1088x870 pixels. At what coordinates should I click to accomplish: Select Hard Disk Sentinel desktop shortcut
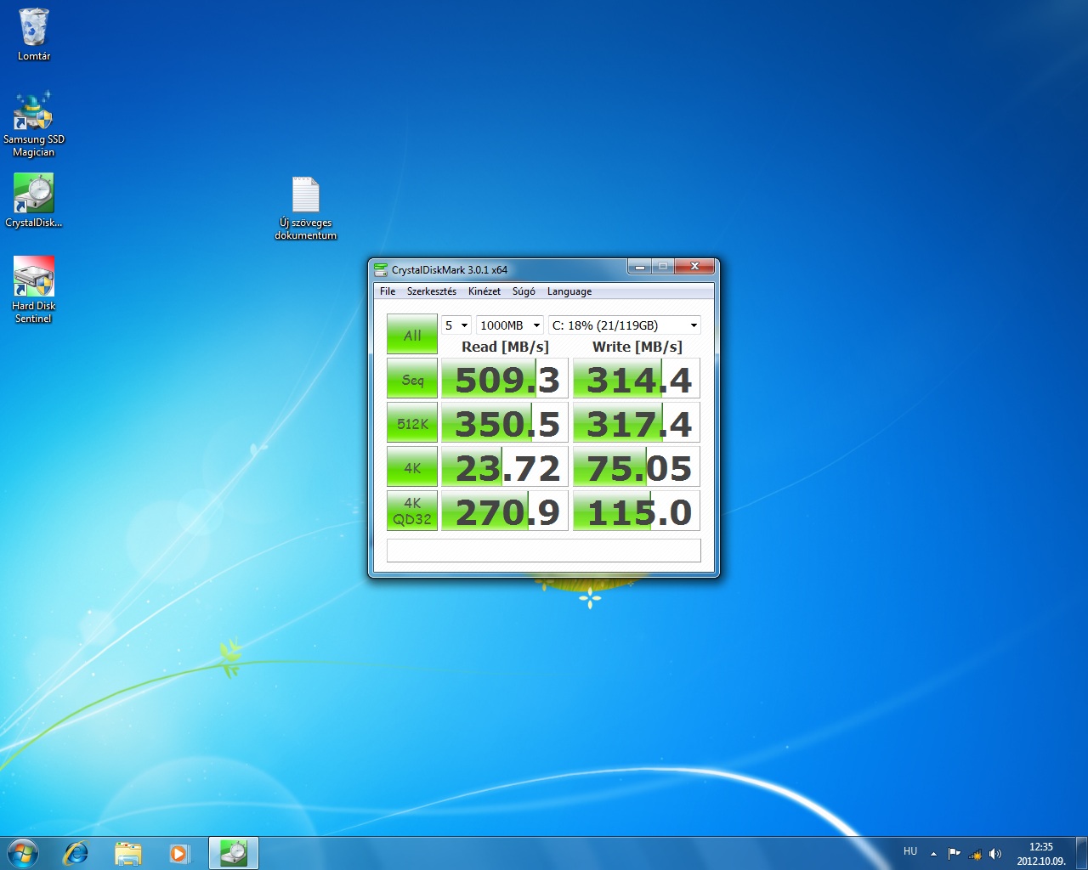tap(34, 290)
